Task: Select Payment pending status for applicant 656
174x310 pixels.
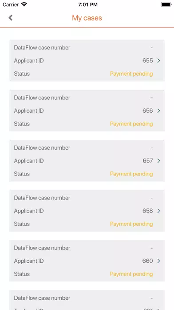Action: (131, 124)
